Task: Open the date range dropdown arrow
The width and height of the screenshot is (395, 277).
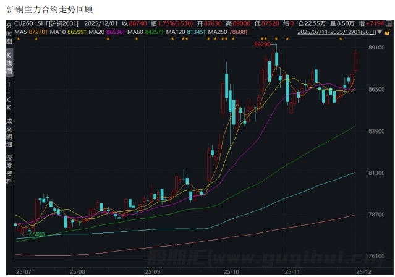Action: 380,30
